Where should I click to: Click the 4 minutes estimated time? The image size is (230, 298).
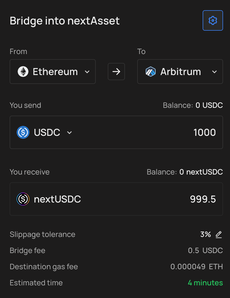[x=205, y=283]
